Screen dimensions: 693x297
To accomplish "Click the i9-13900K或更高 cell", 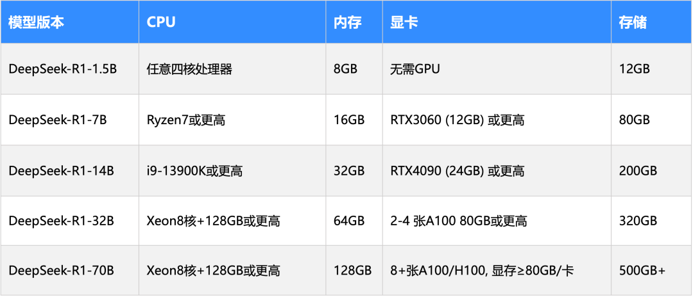I will coord(232,170).
